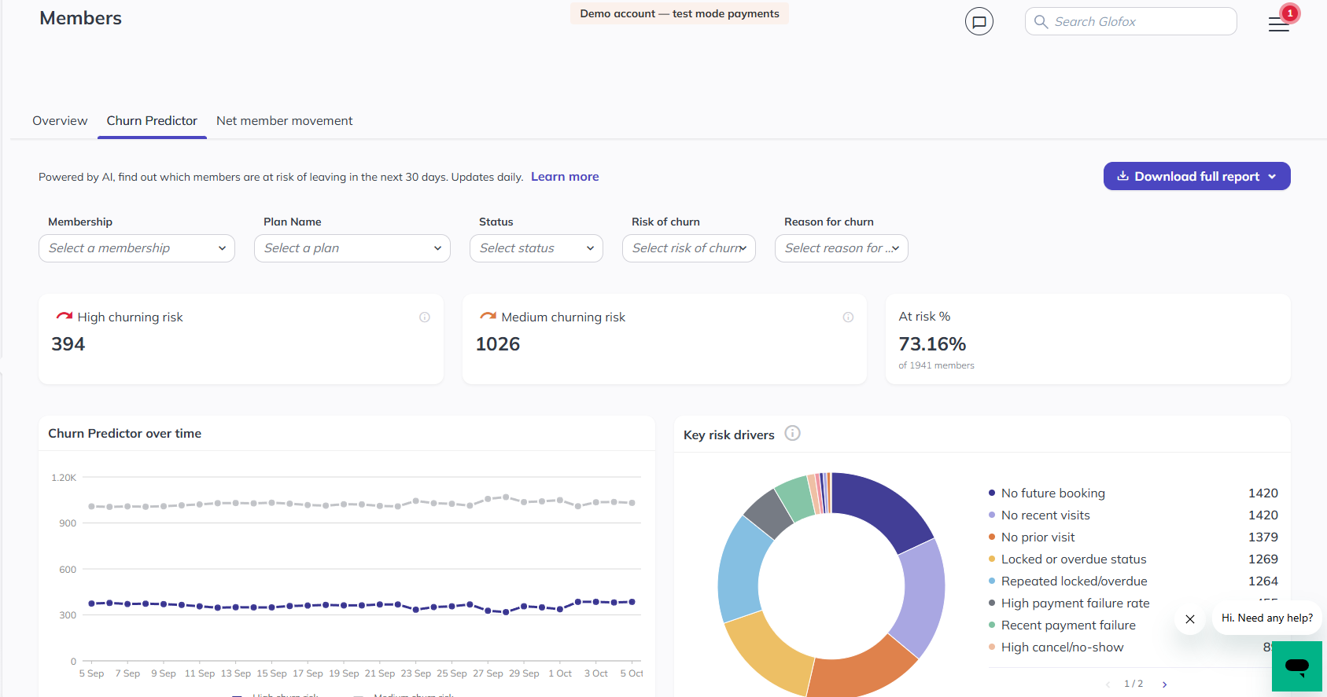Viewport: 1327px width, 697px height.
Task: Show info for Medium churning risk card
Action: click(848, 317)
